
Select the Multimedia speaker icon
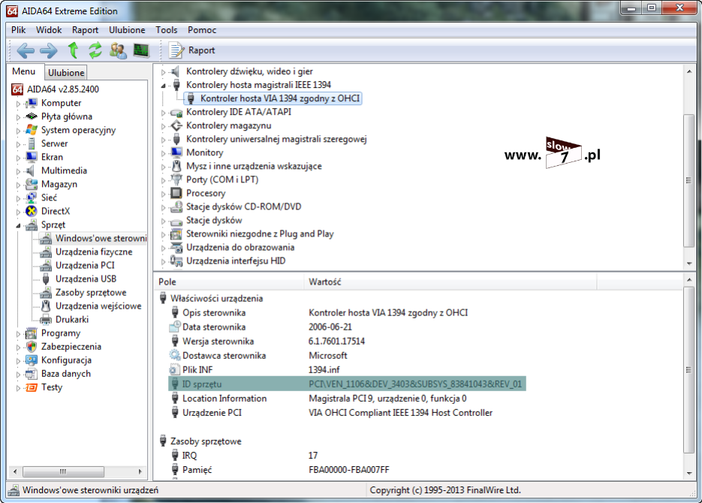(x=31, y=170)
